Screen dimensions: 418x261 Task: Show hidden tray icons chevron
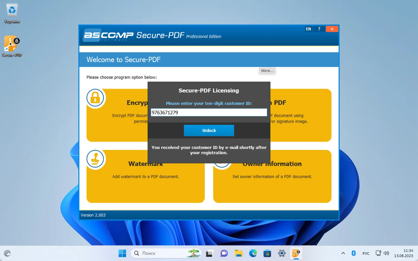pyautogui.click(x=343, y=253)
